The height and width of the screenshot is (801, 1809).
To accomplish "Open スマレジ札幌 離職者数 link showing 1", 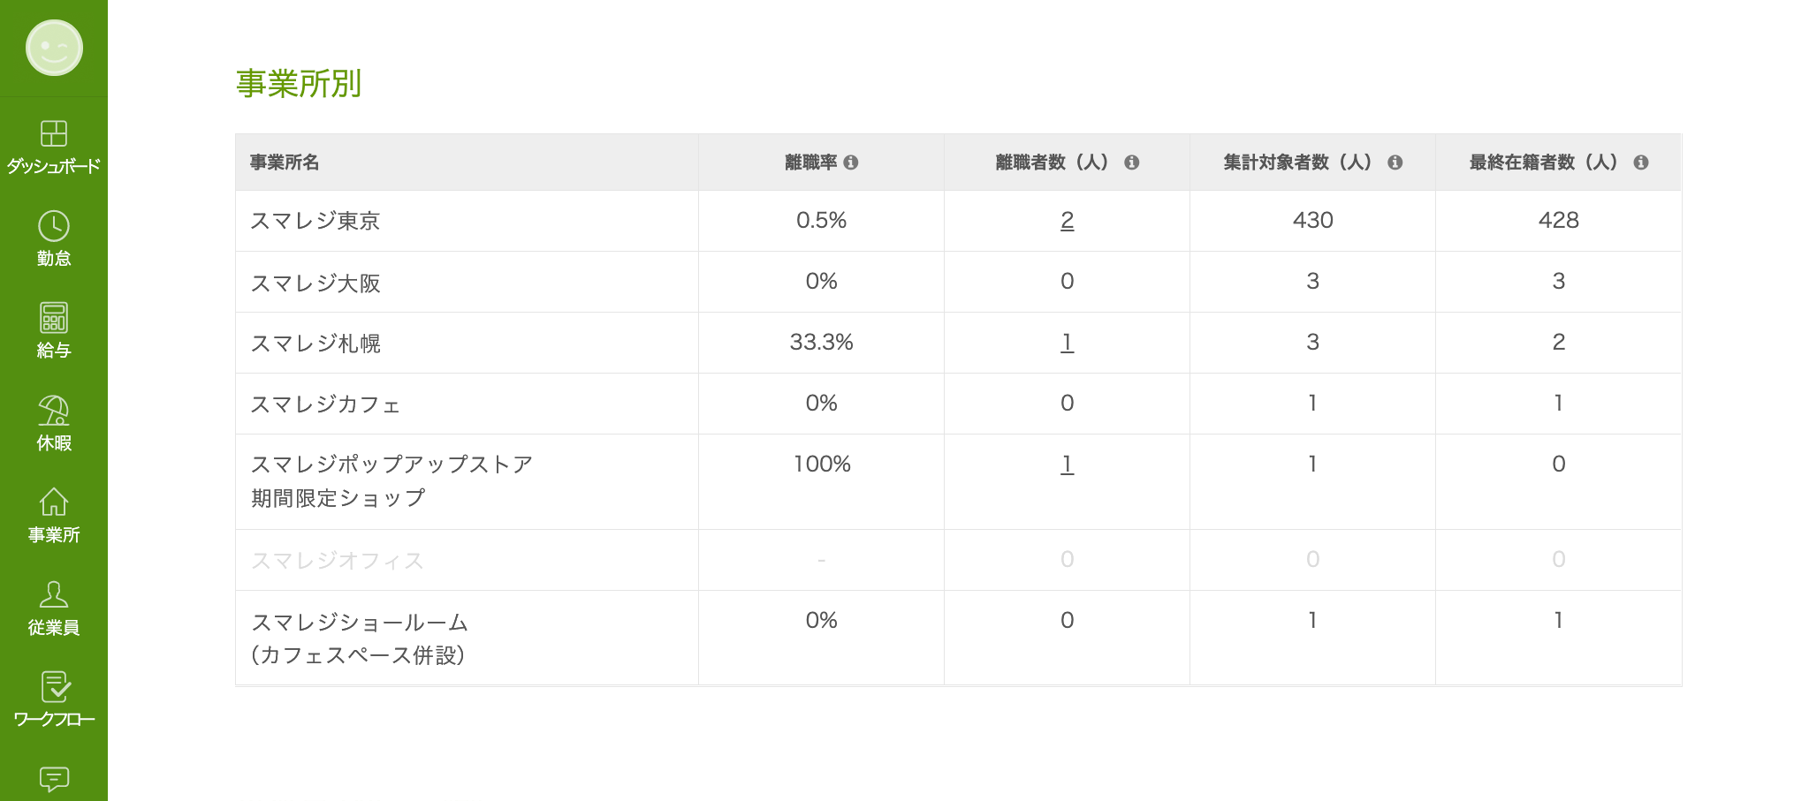I will [1067, 343].
